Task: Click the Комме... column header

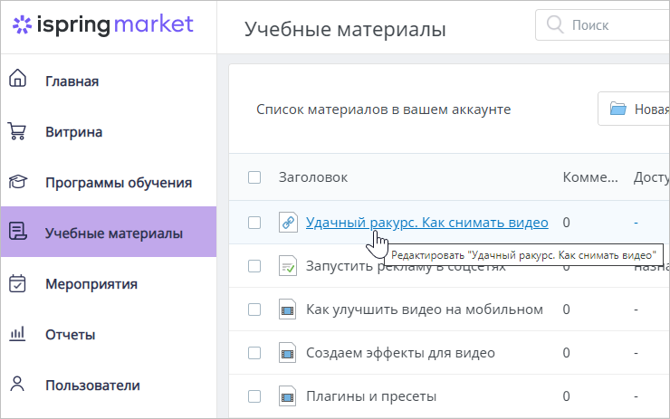Action: point(590,177)
